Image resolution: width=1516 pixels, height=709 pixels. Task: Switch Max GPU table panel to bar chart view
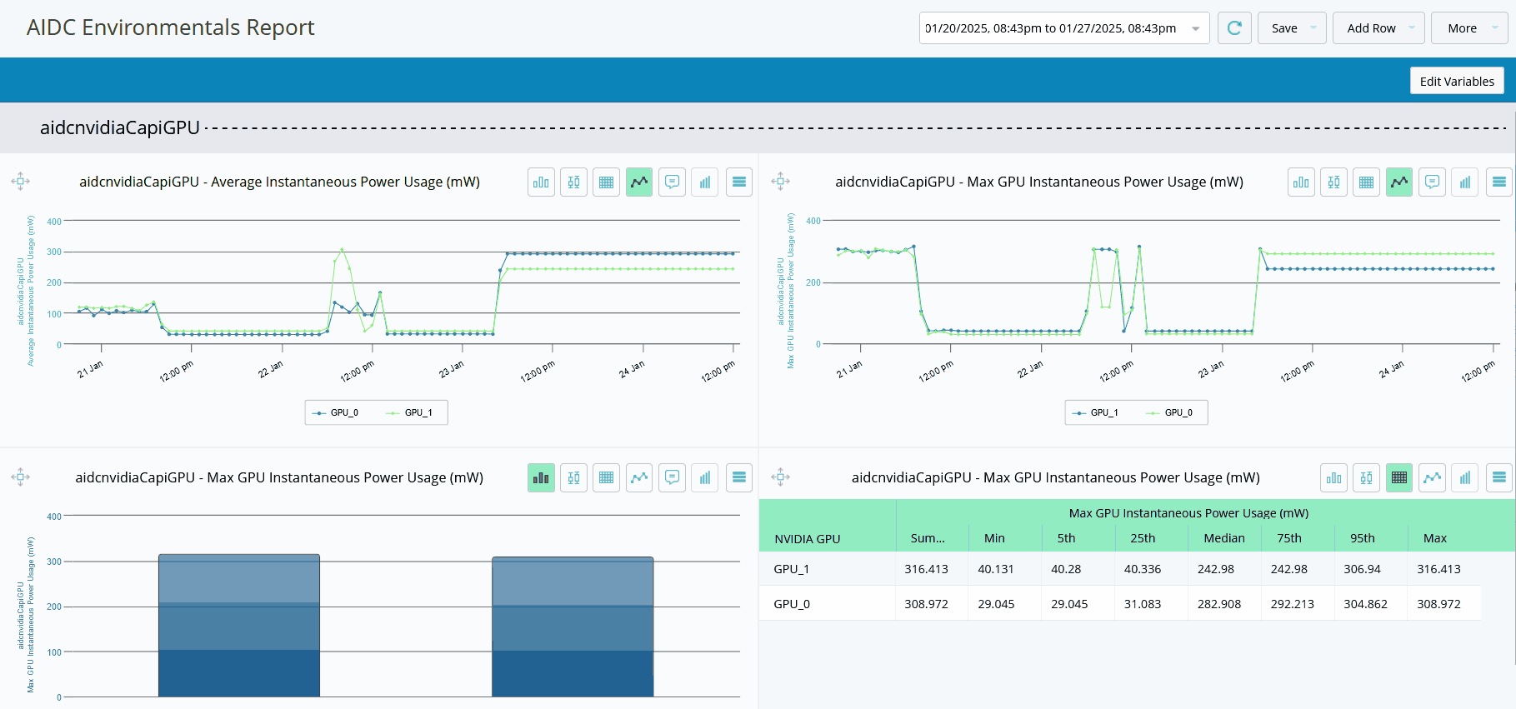point(1334,478)
